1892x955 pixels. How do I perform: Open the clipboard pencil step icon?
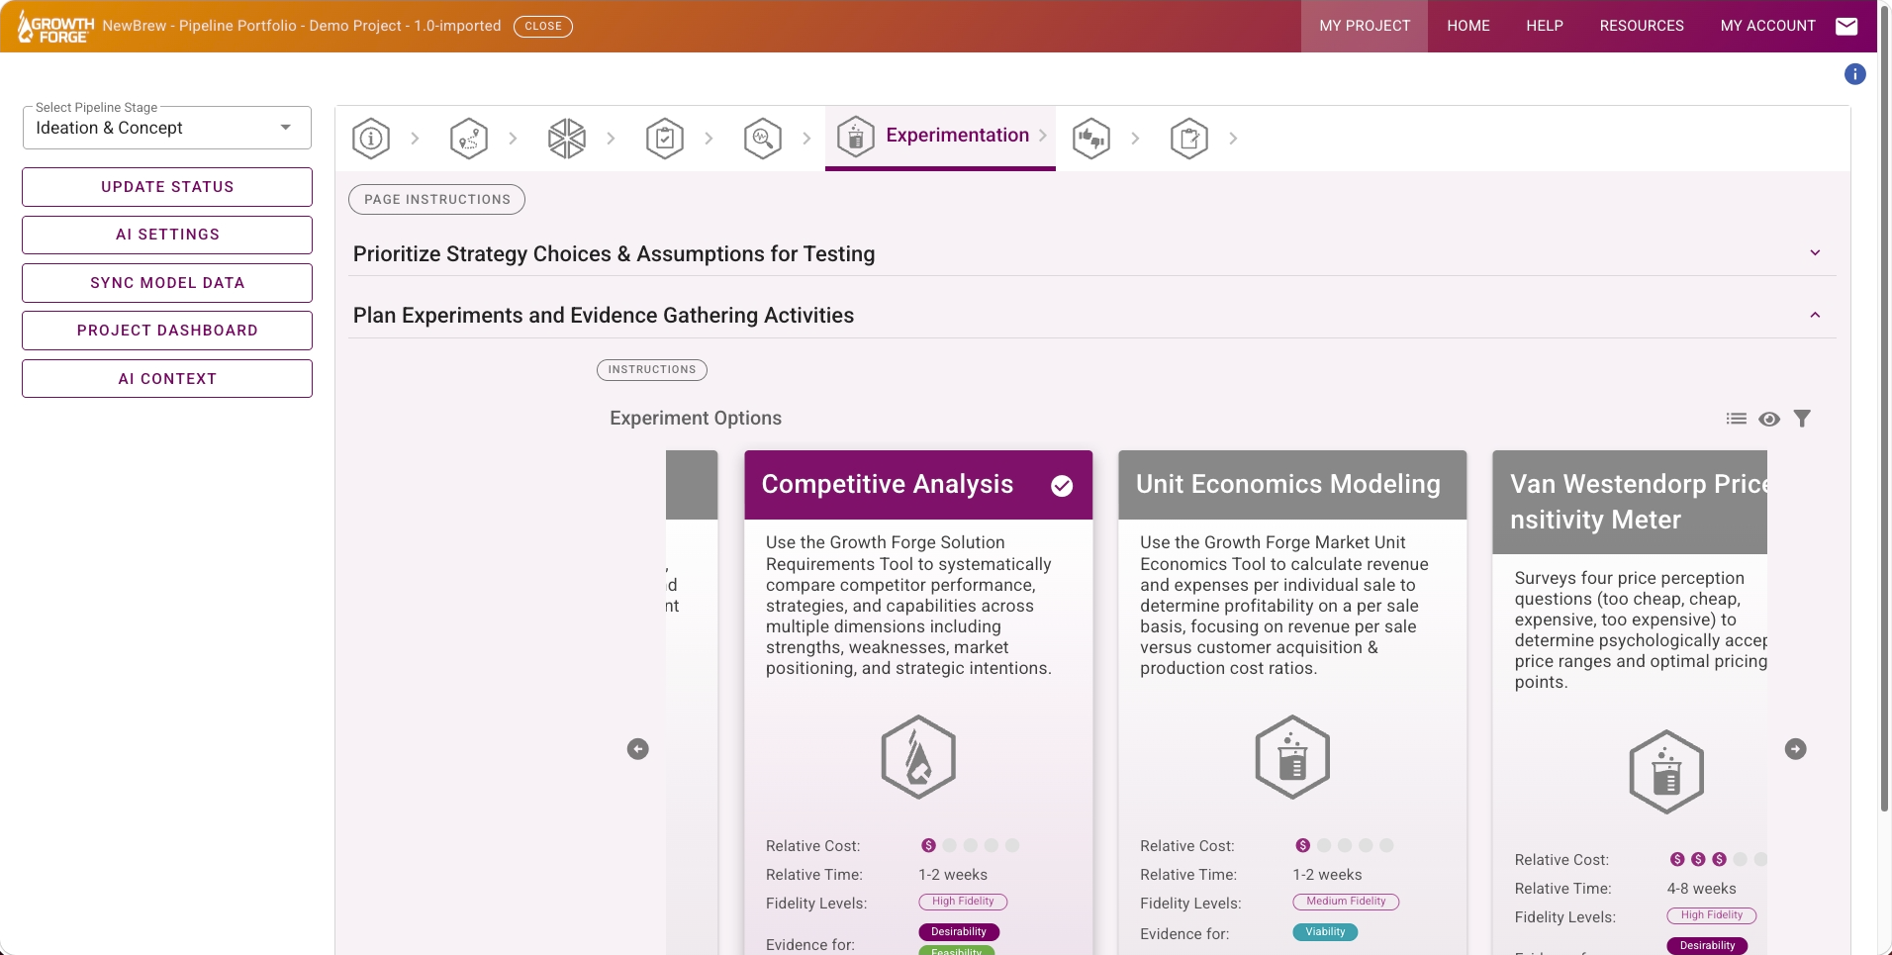[x=1189, y=139]
